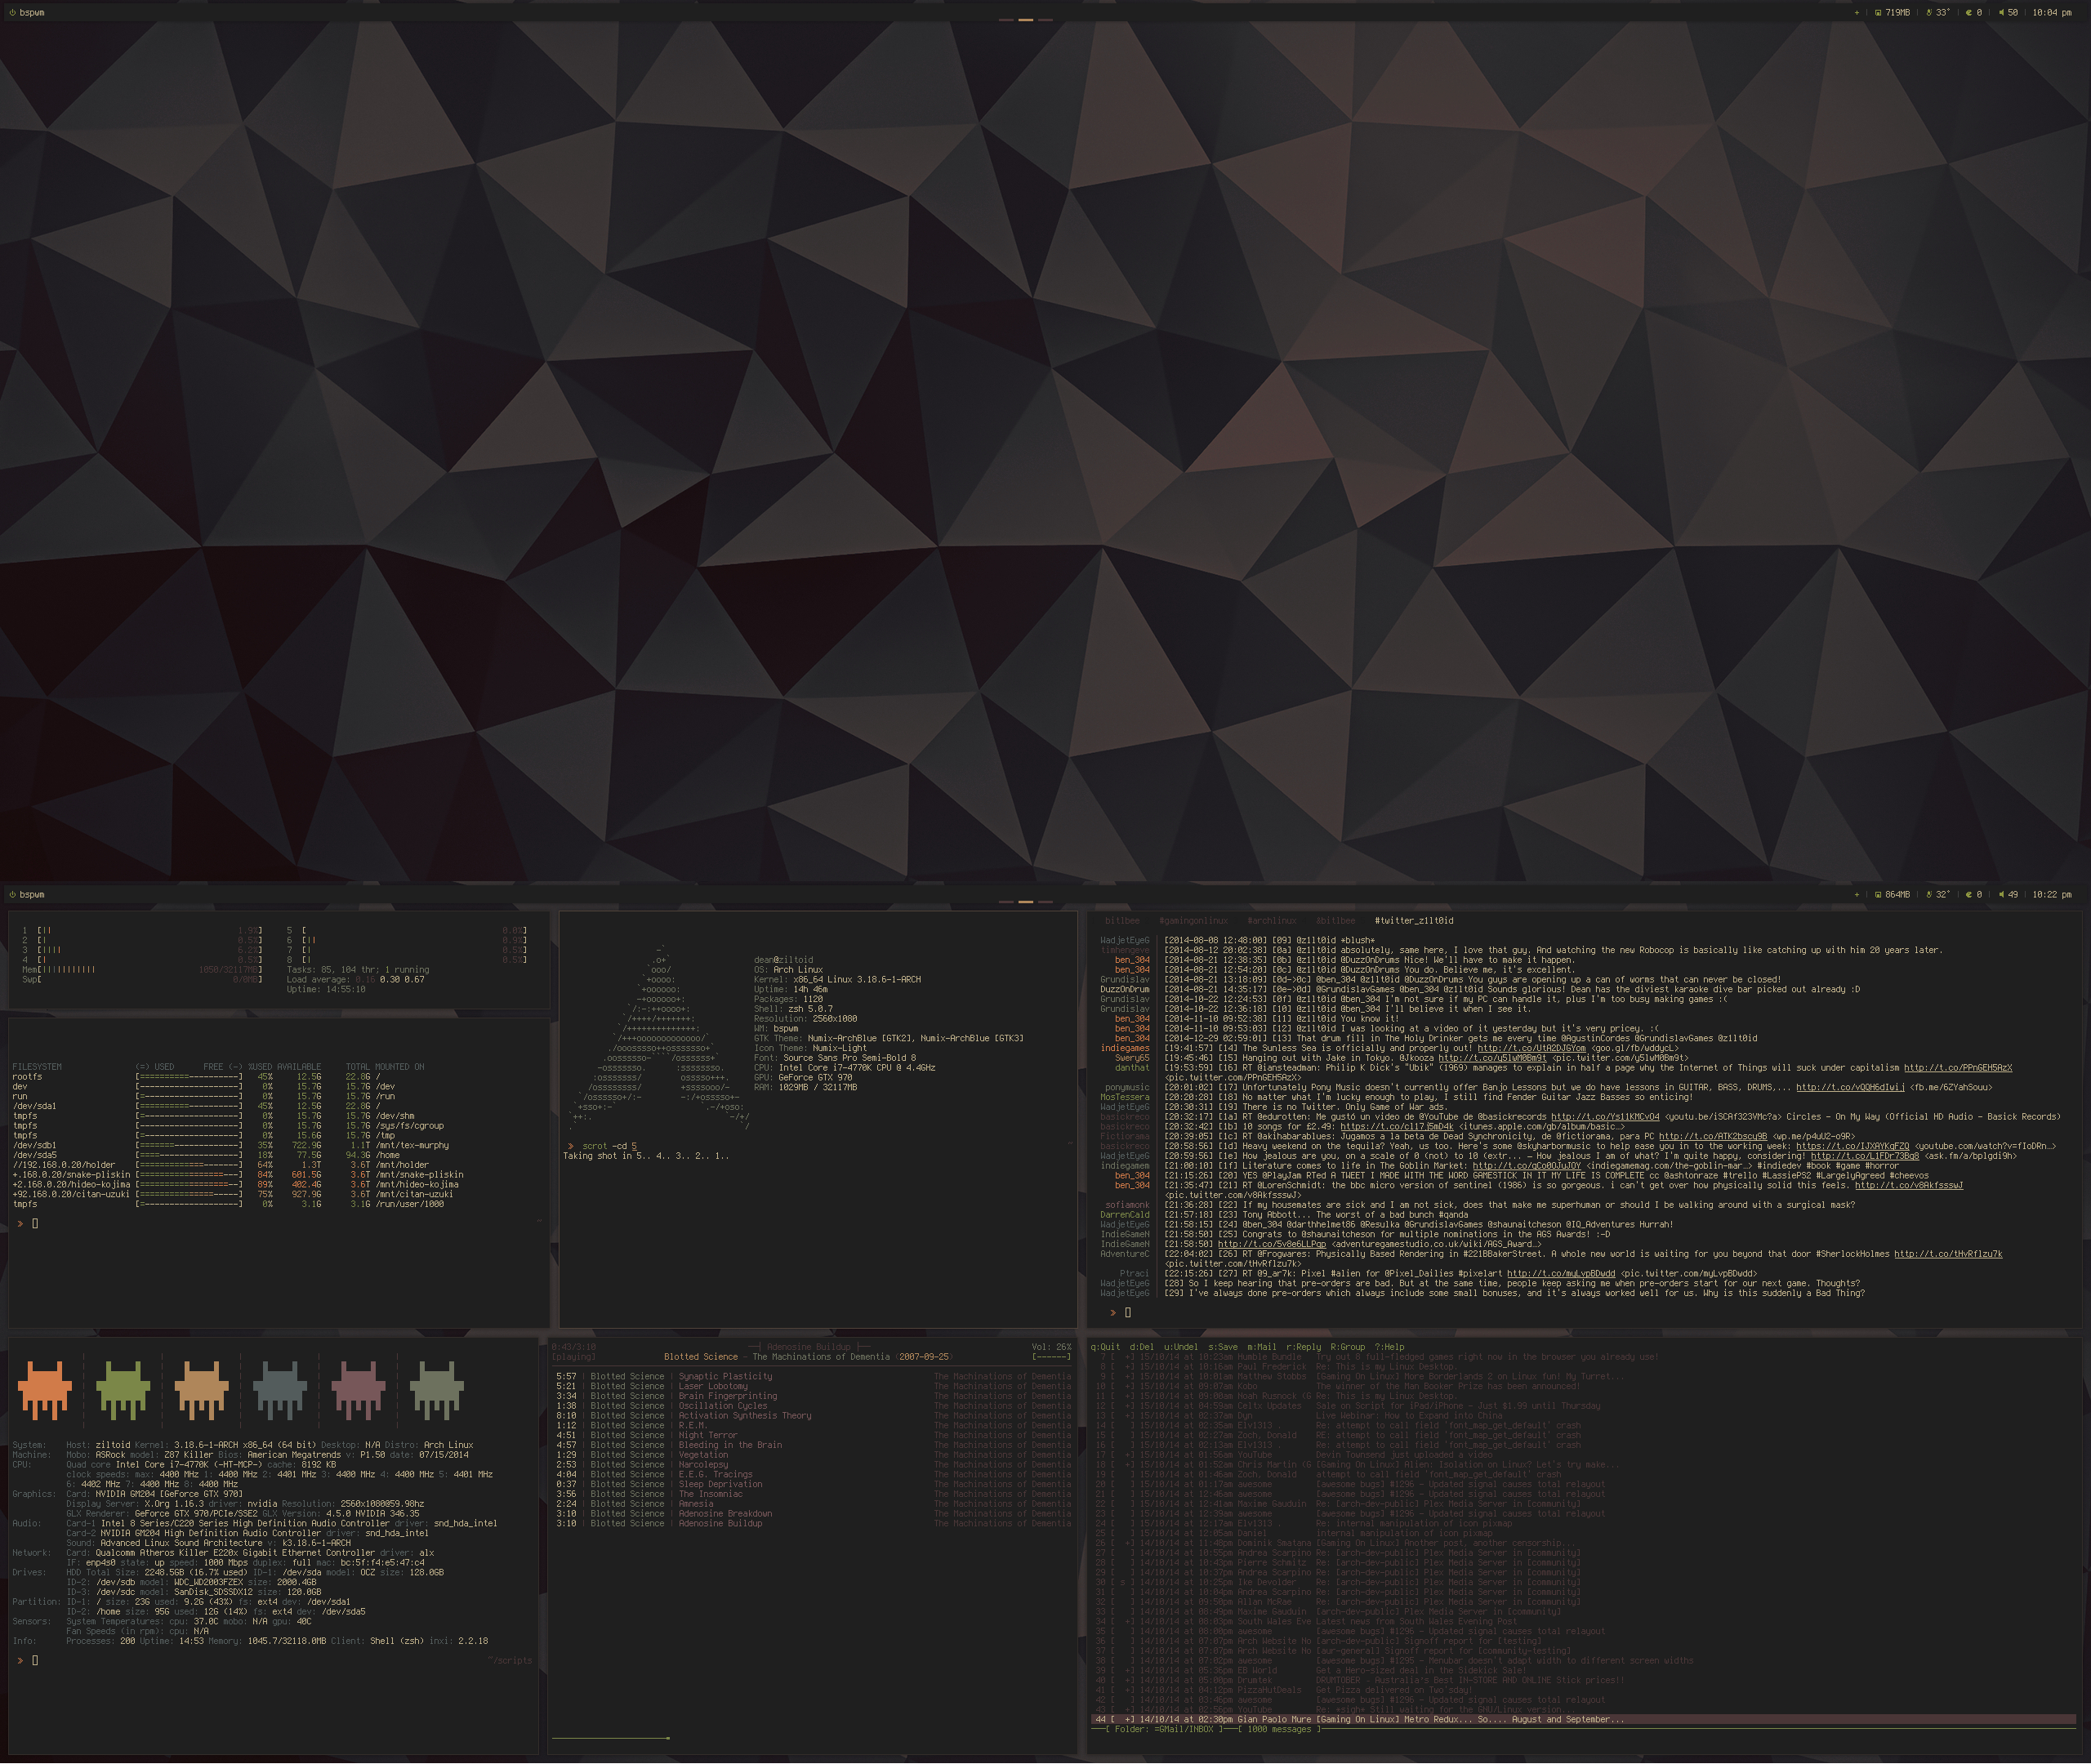Open the http://t.co/myLvpBDwdd link
Screen dimensions: 2091x1764
(x=1561, y=1274)
